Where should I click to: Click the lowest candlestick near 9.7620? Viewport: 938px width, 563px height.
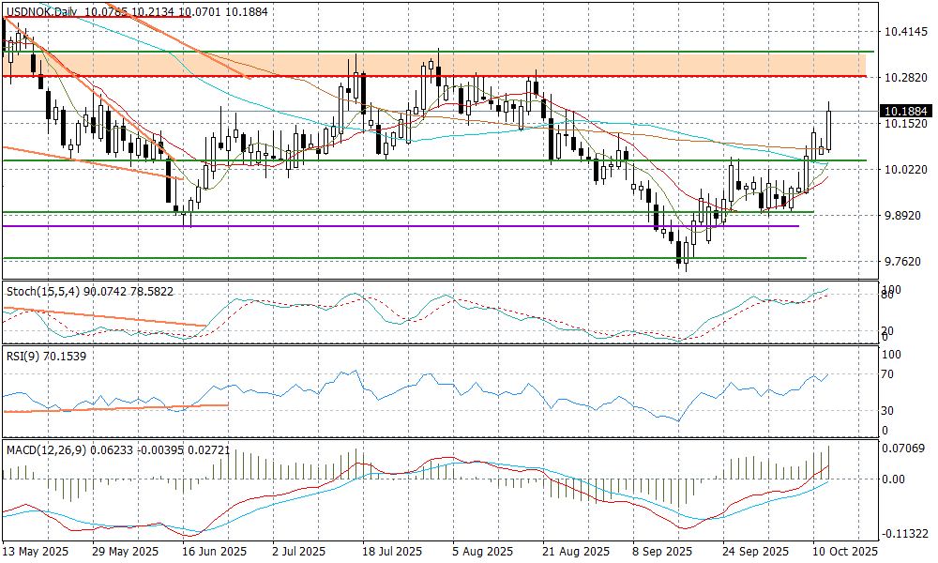pos(686,253)
